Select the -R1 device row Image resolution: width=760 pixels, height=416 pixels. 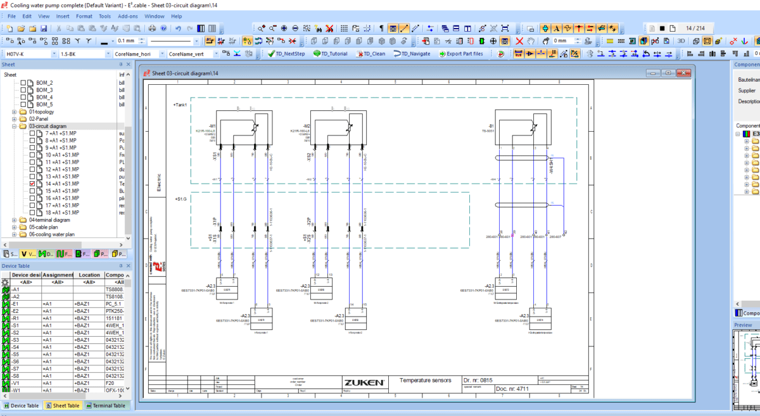[62, 318]
